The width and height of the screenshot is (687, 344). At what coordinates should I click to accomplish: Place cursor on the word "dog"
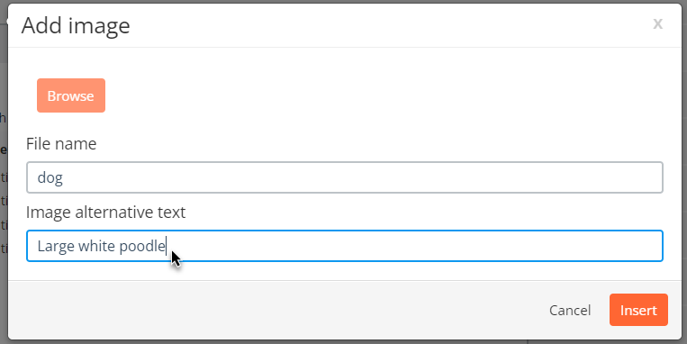coord(50,178)
